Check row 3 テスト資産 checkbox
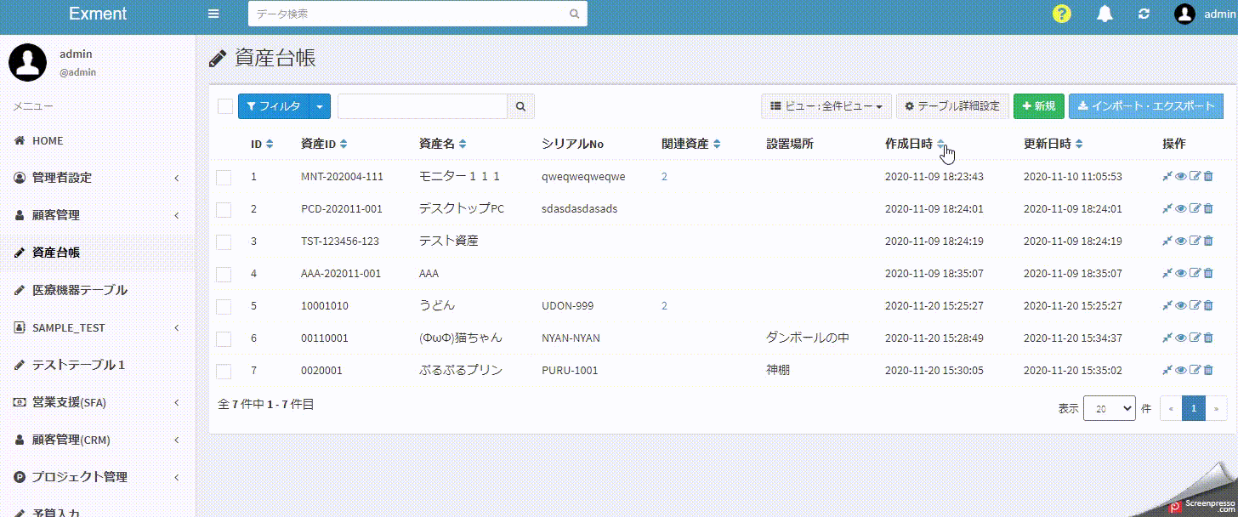1238x517 pixels. [224, 242]
